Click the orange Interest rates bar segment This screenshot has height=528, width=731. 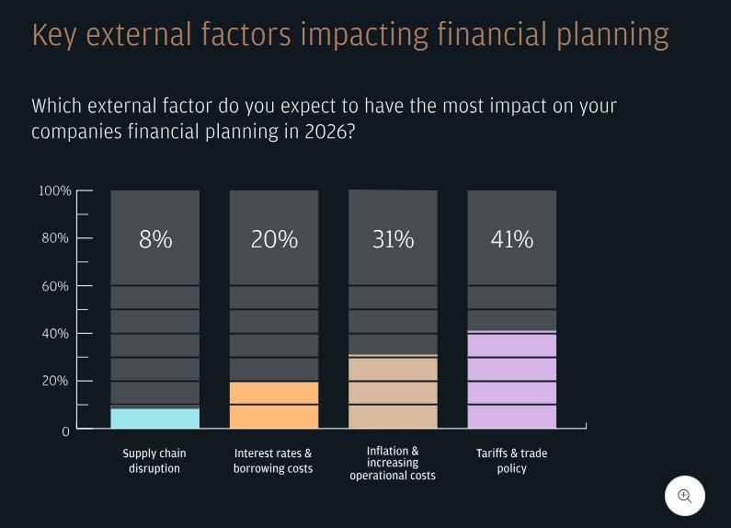(x=274, y=405)
